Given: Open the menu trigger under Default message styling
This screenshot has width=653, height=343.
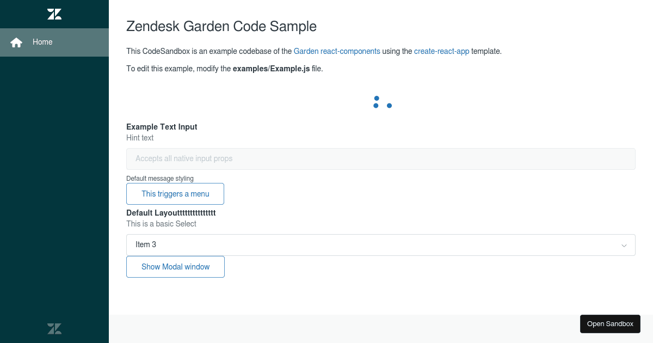Looking at the screenshot, I should tap(175, 194).
